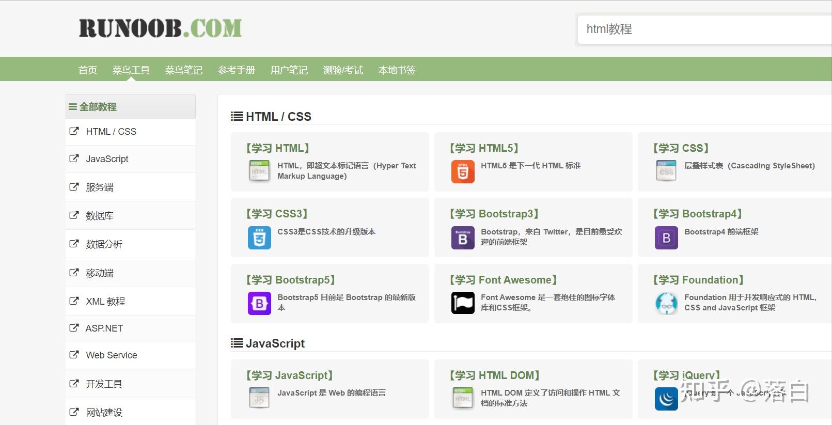
Task: Click the HTML / CSS section heading
Action: coord(271,117)
